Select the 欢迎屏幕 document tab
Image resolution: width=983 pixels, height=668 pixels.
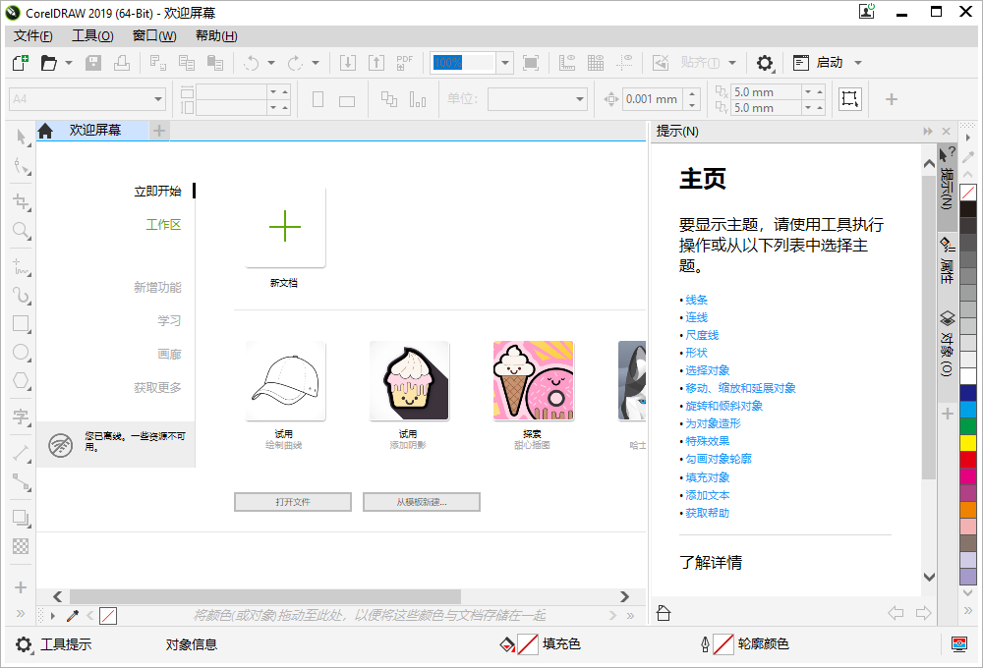coord(95,130)
